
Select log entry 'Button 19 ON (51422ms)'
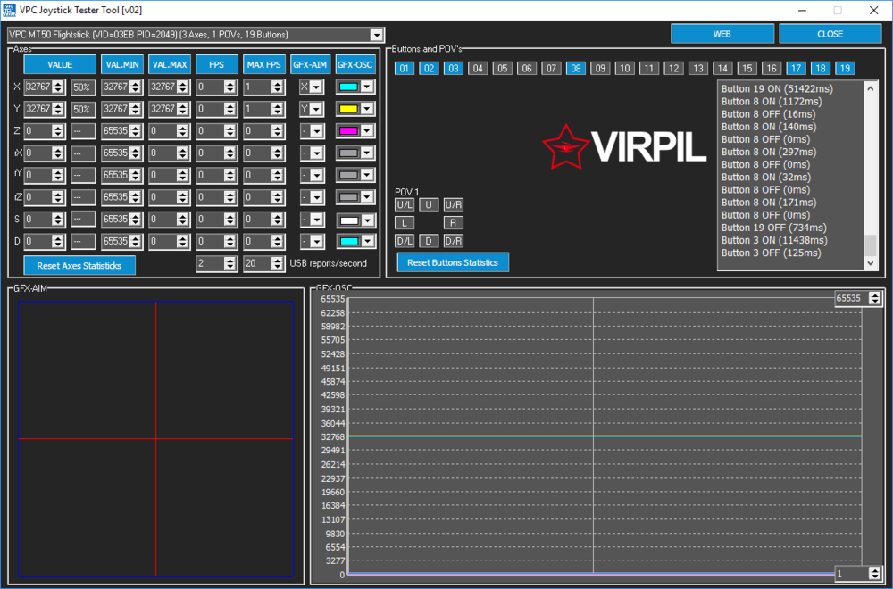pyautogui.click(x=777, y=88)
